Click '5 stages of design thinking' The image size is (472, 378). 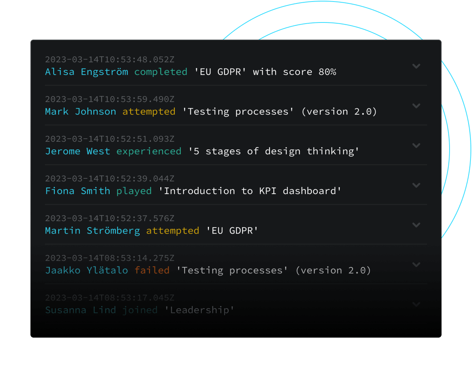(274, 151)
